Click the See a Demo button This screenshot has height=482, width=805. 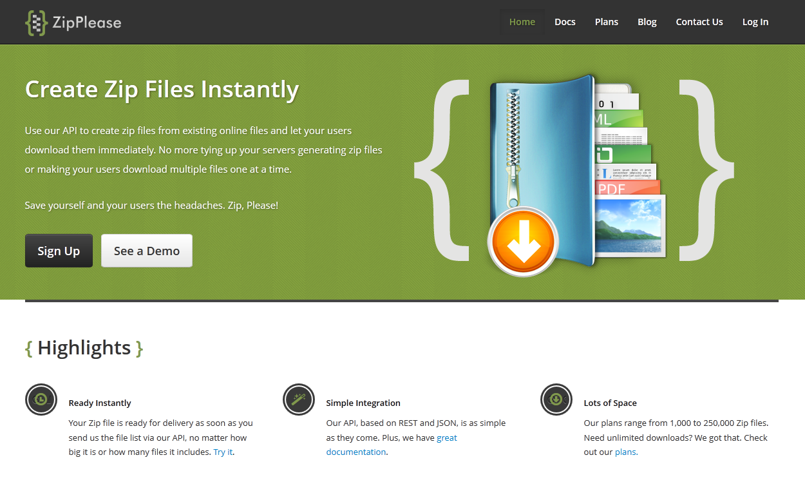pyautogui.click(x=147, y=251)
